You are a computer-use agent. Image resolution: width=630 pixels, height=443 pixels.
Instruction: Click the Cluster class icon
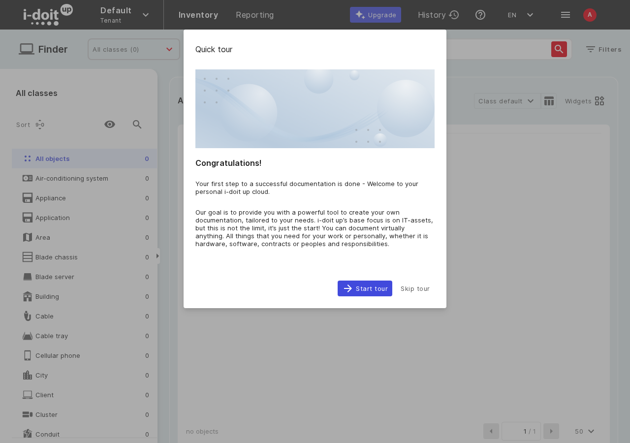28,414
